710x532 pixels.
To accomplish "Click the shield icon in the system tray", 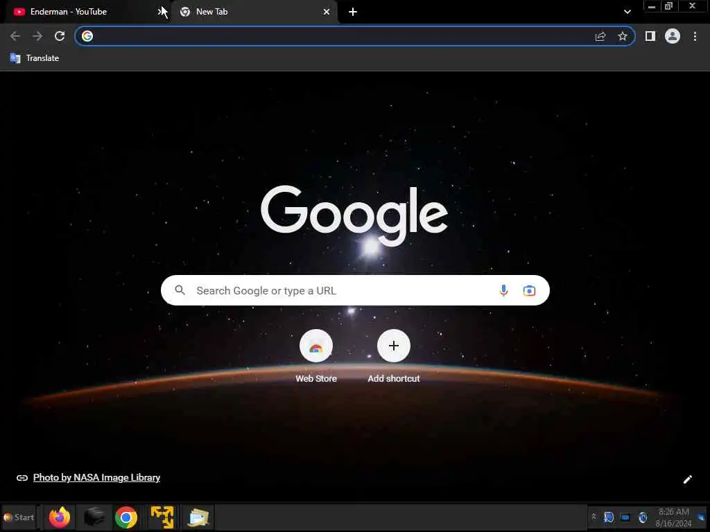I will pyautogui.click(x=609, y=517).
